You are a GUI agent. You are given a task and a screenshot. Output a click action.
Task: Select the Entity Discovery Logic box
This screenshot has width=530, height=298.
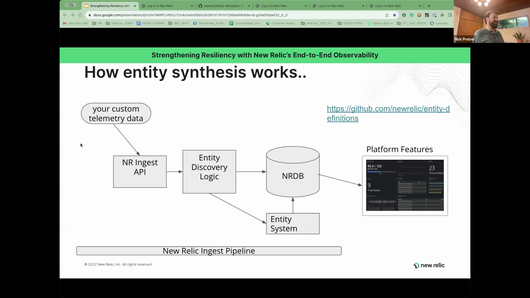pos(209,172)
